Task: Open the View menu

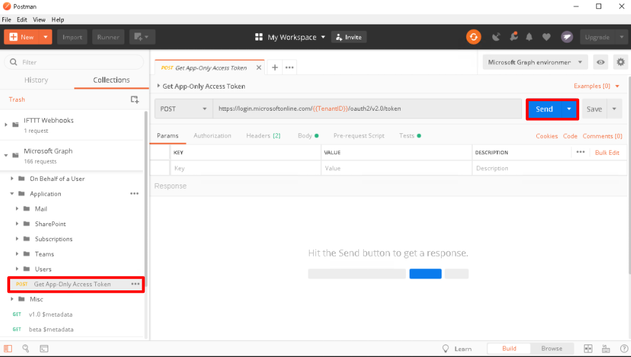Action: [39, 19]
